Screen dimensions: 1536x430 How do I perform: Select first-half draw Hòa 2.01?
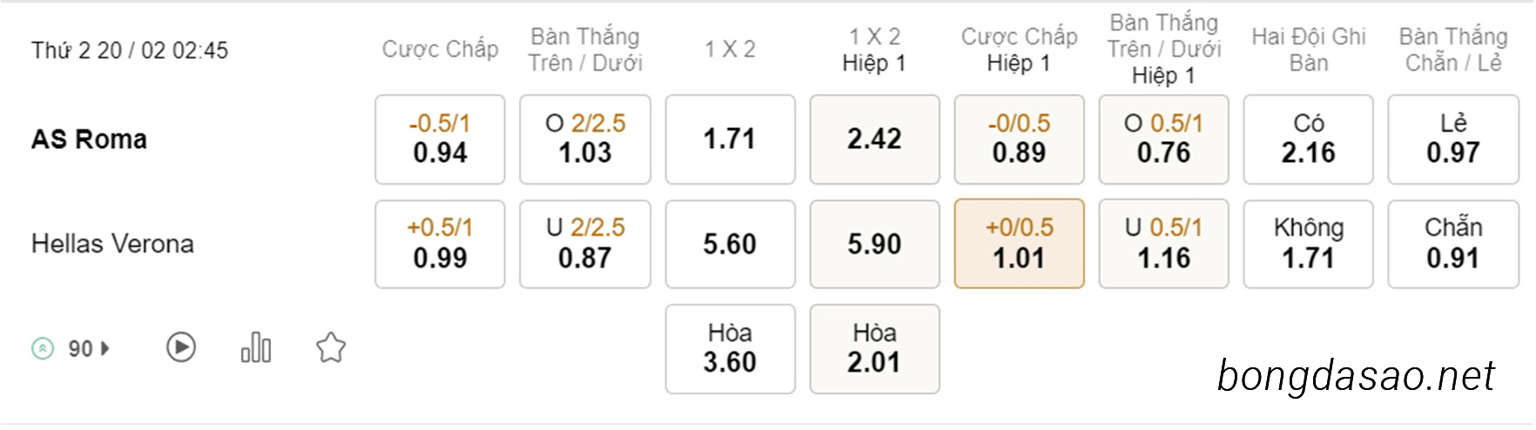[x=875, y=349]
